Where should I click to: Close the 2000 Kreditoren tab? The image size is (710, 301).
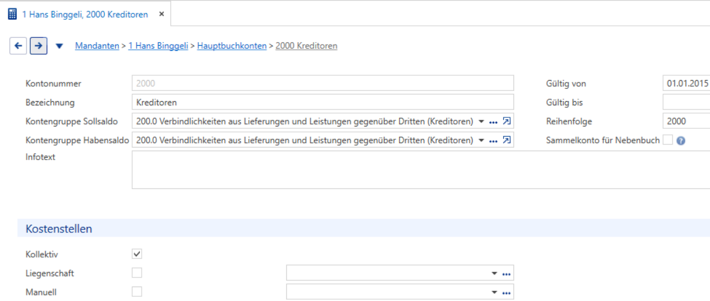tap(161, 14)
